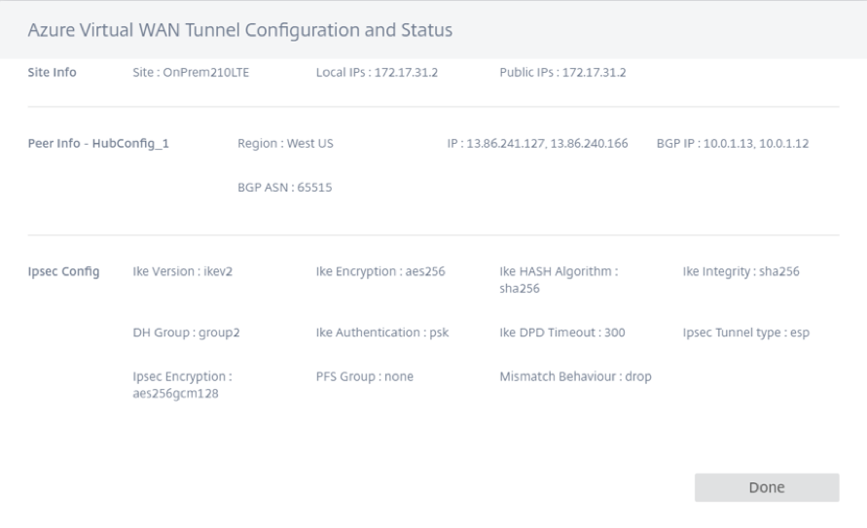Click 'BGP IP : 10.0.1.13, 10.0.1.12' text
867x528 pixels.
[732, 144]
